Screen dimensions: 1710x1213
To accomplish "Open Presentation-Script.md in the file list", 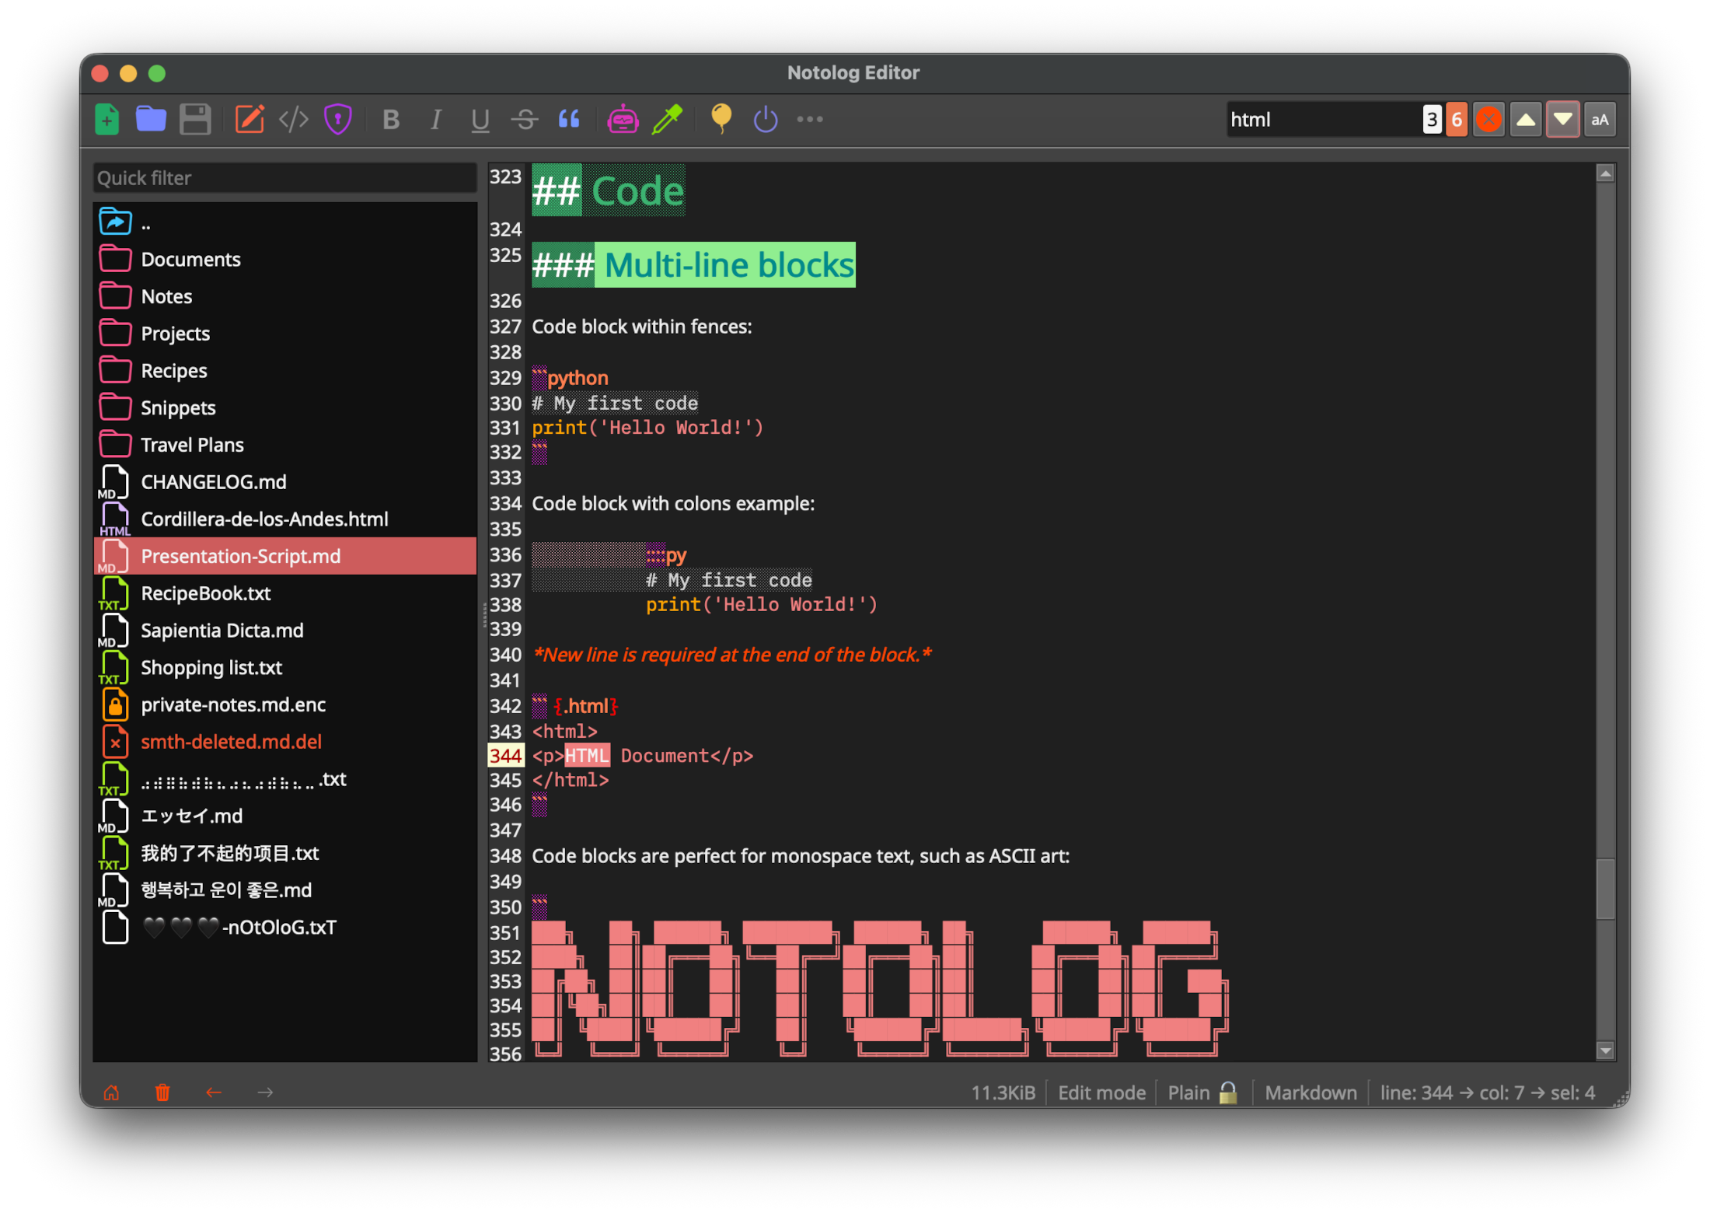I will pyautogui.click(x=240, y=555).
